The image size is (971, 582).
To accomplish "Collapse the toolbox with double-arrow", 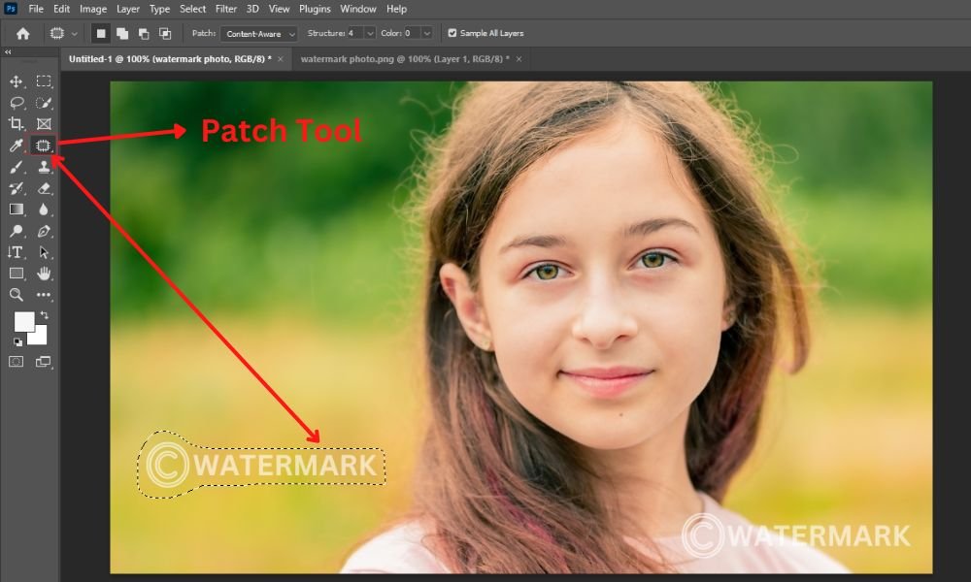I will (8, 52).
